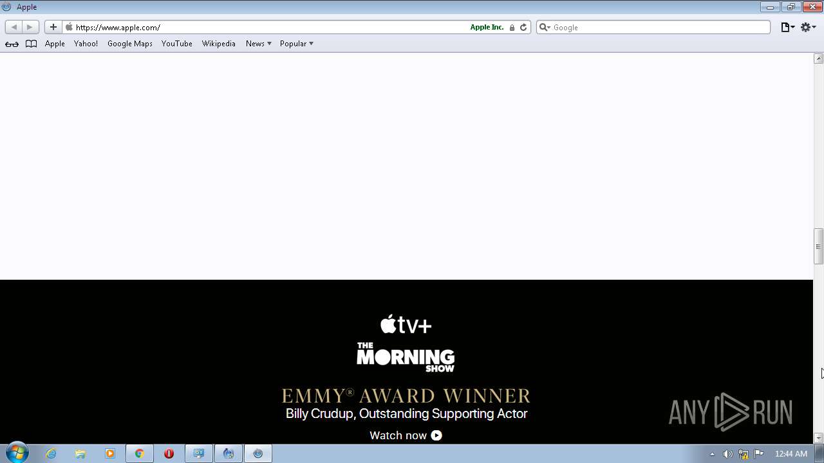This screenshot has height=463, width=824.
Task: Click the scrollbar up arrow
Action: 819,59
